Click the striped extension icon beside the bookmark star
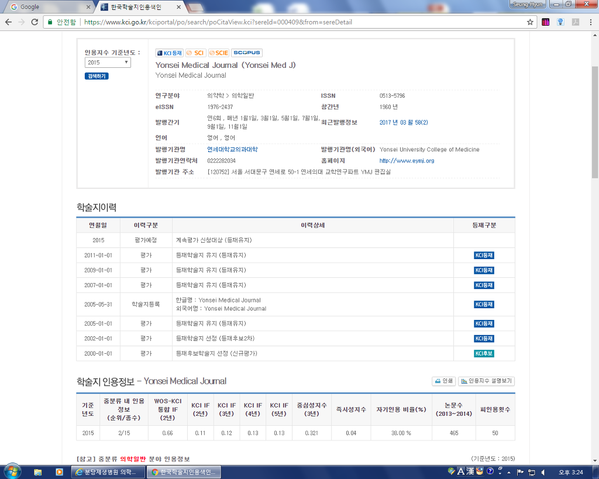This screenshot has height=479, width=599. click(546, 22)
